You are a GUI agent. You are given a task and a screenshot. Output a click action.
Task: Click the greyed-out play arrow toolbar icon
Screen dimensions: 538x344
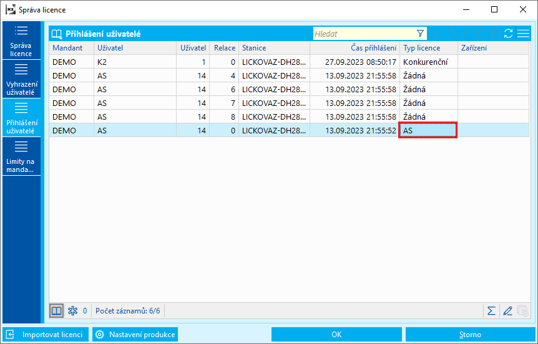click(437, 34)
